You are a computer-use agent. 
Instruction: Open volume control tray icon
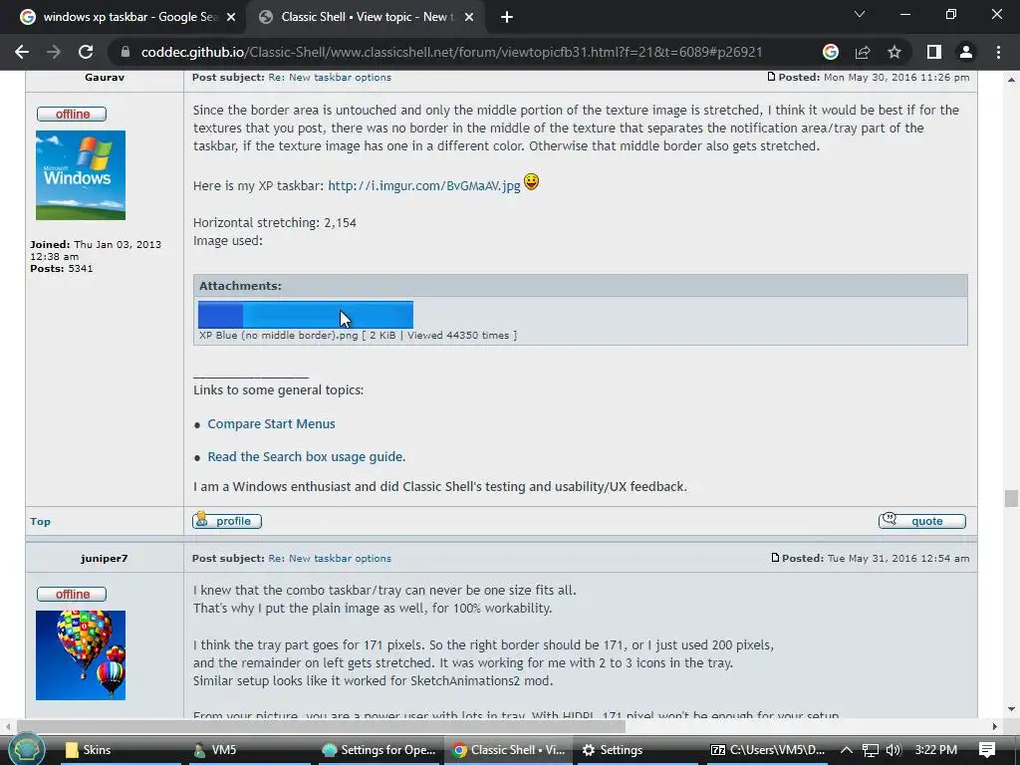pos(893,750)
